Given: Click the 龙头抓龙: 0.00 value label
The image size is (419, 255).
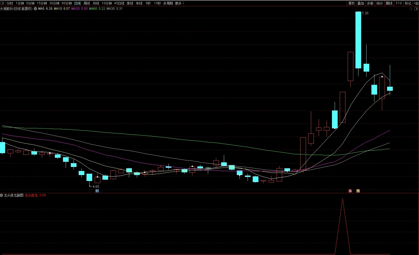Looking at the screenshot, I should tap(35, 195).
